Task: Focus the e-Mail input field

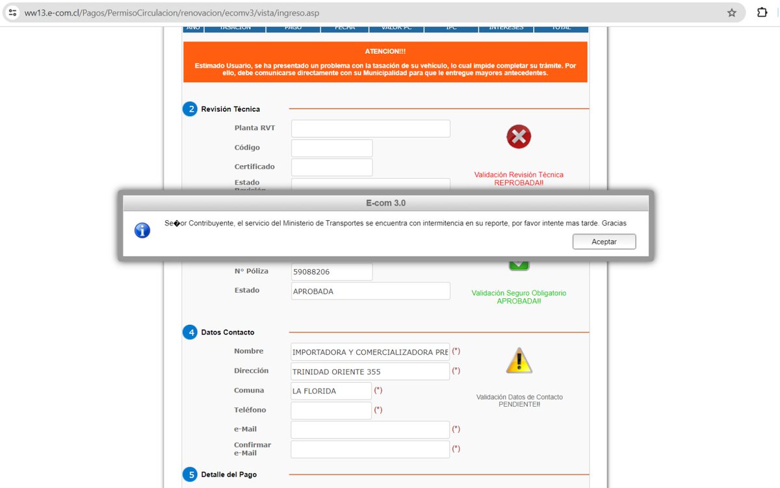Action: click(x=370, y=430)
